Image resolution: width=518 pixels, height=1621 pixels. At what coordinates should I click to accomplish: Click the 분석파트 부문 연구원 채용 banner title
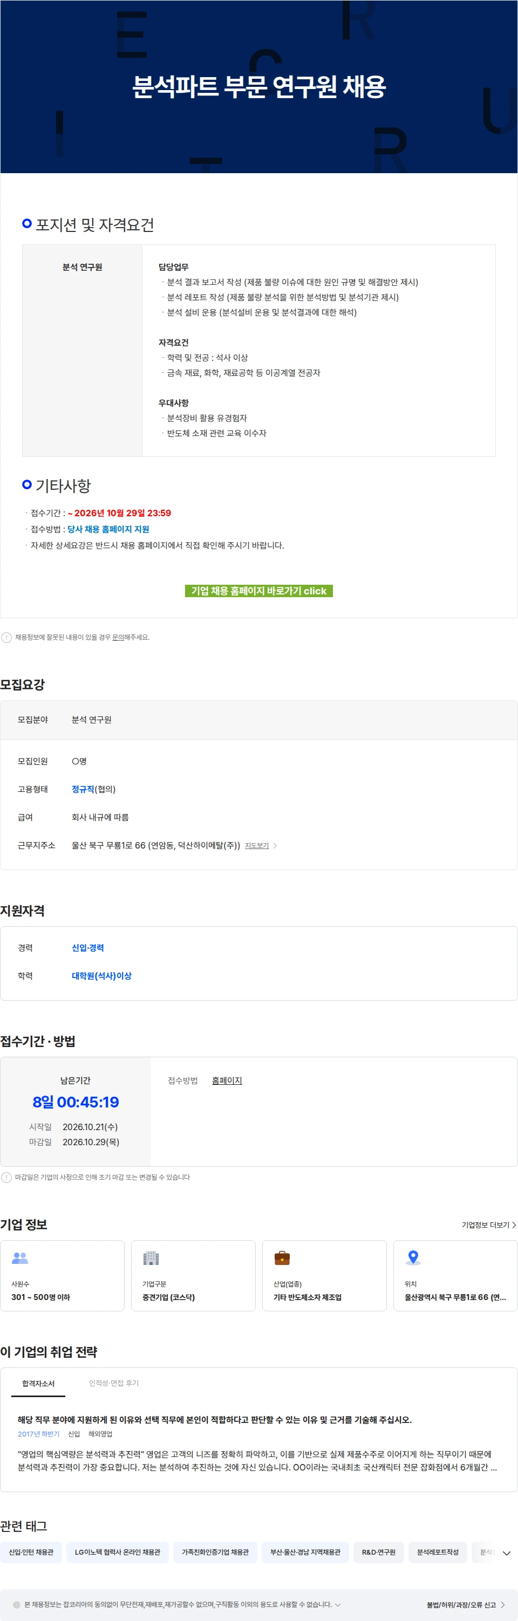(258, 87)
